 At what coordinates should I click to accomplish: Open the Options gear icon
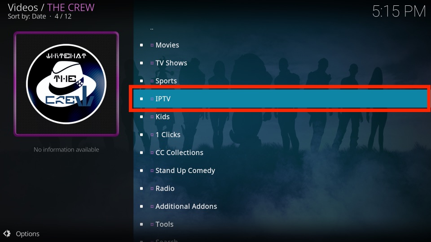(7, 233)
